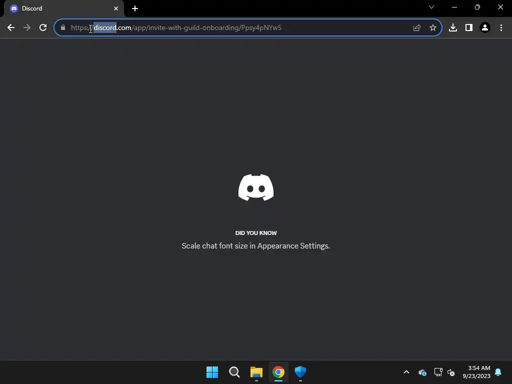Screen dimensions: 512x384
Task: Show hidden system tray icons
Action: pyautogui.click(x=406, y=372)
